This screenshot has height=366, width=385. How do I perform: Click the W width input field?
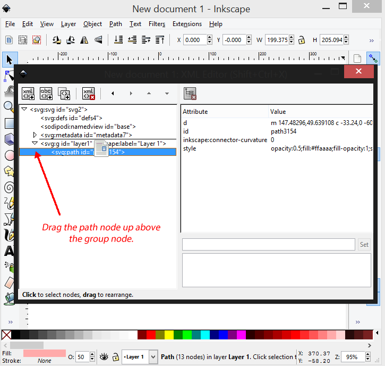[x=277, y=40]
